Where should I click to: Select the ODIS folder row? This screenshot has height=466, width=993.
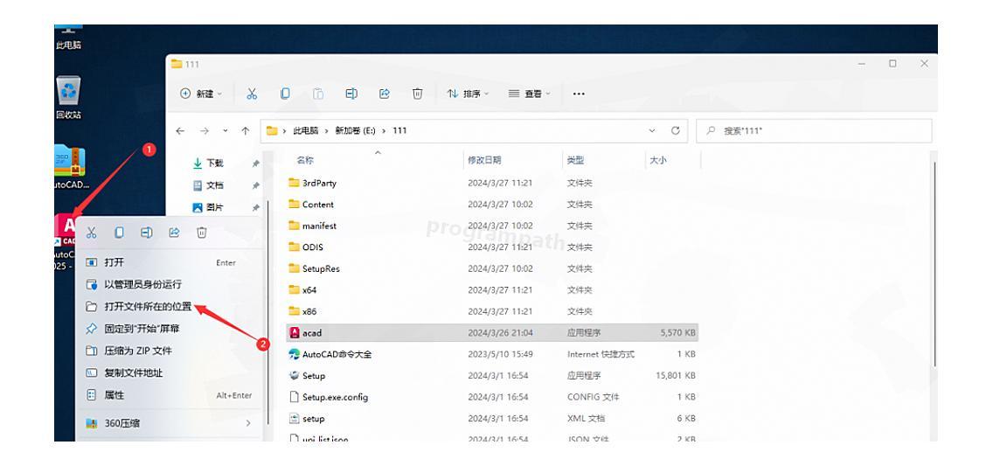(492, 247)
